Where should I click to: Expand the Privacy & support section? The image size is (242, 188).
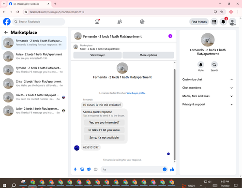coord(208,104)
